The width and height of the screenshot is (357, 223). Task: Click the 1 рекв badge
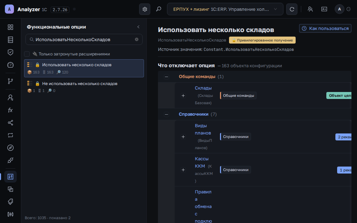344,170
